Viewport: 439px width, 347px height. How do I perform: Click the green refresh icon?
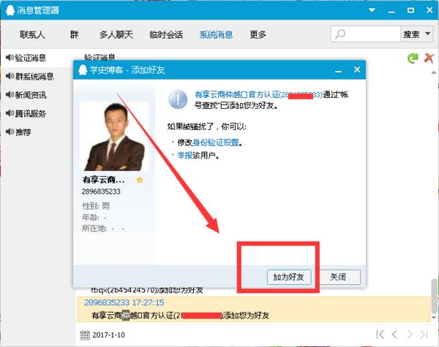pos(413,58)
